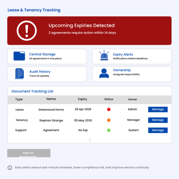
Task: Click the info icon beside early alerts note
Action: pos(10,167)
